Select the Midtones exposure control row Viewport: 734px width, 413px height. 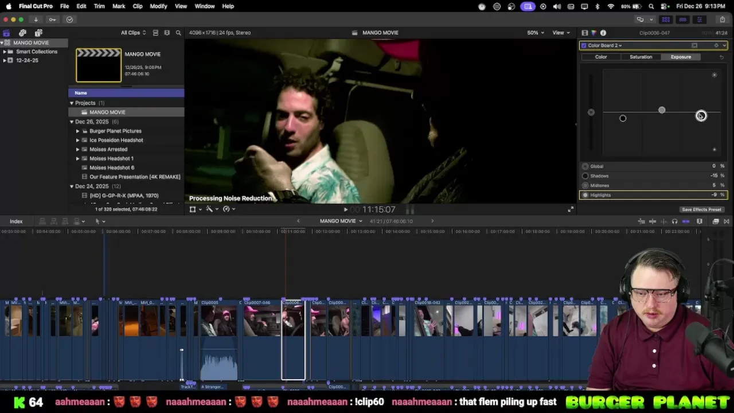pos(654,185)
